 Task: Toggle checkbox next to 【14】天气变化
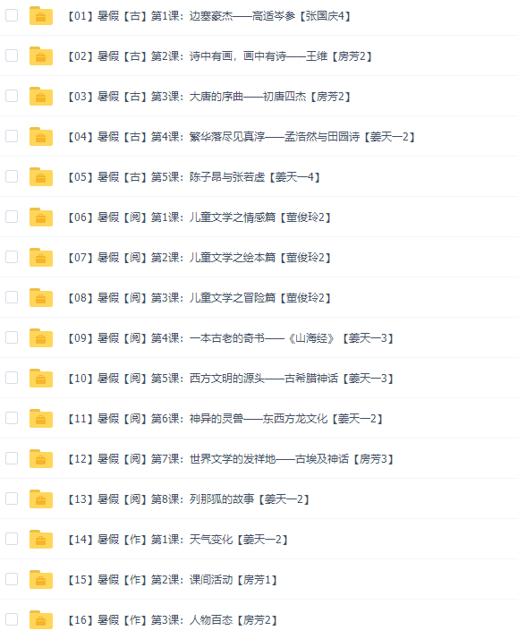[x=12, y=539]
